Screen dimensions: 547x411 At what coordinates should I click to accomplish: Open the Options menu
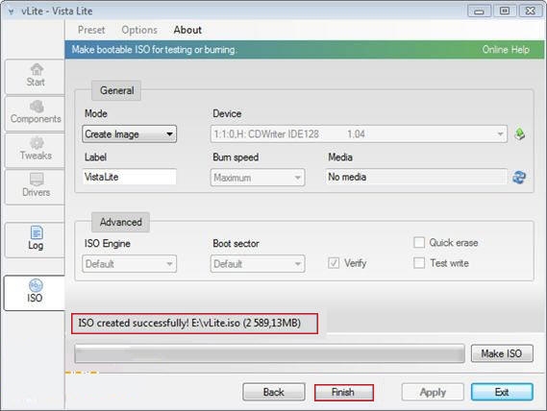tap(139, 30)
